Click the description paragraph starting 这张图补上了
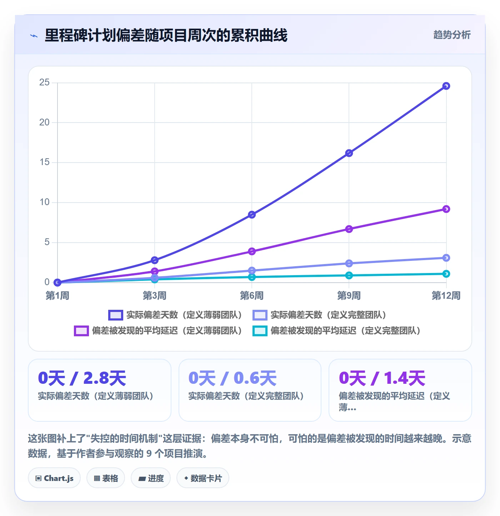The image size is (500, 516). (250, 446)
